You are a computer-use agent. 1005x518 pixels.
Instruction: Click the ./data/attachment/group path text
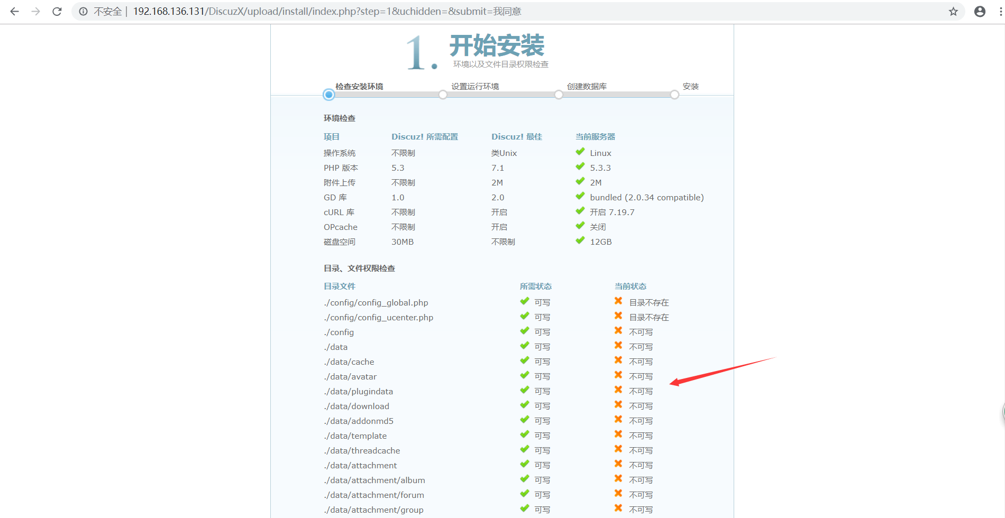(373, 510)
